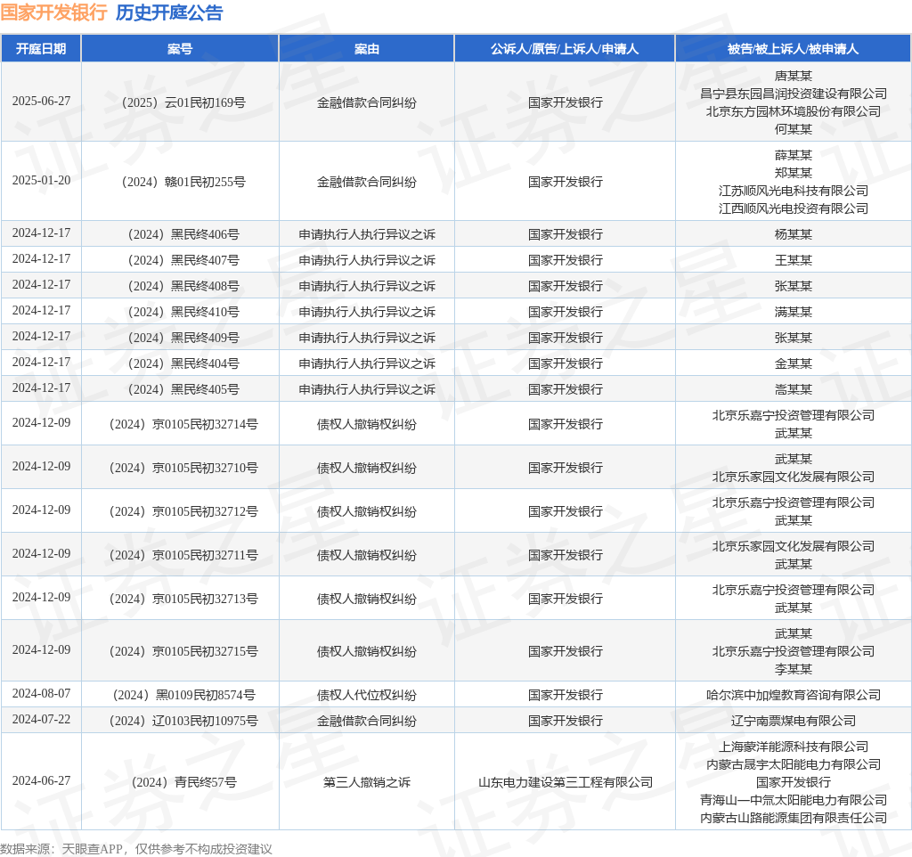Click defendant '江西顺风光电投资有限公司'
The width and height of the screenshot is (912, 857).
(x=794, y=208)
